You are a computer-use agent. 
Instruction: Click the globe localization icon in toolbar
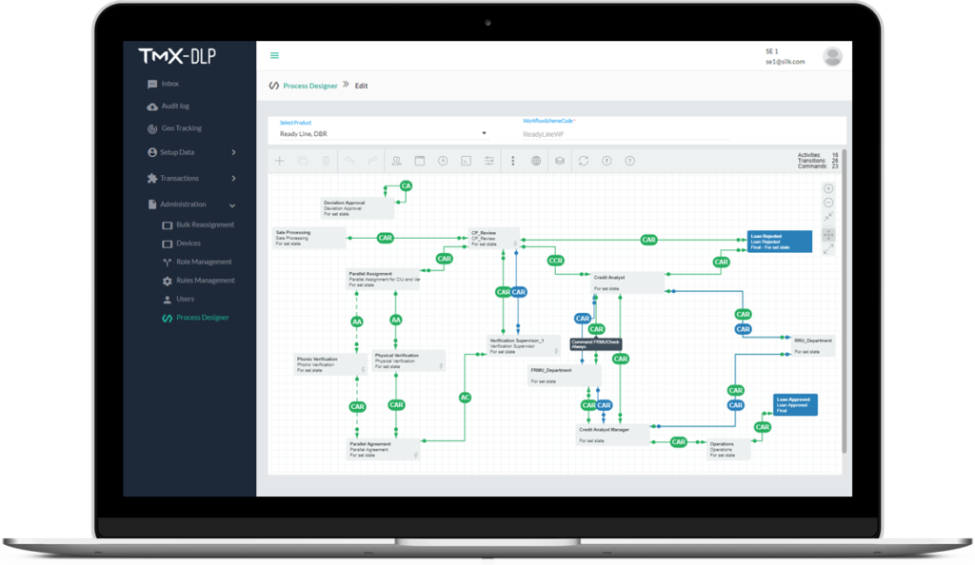[x=536, y=161]
